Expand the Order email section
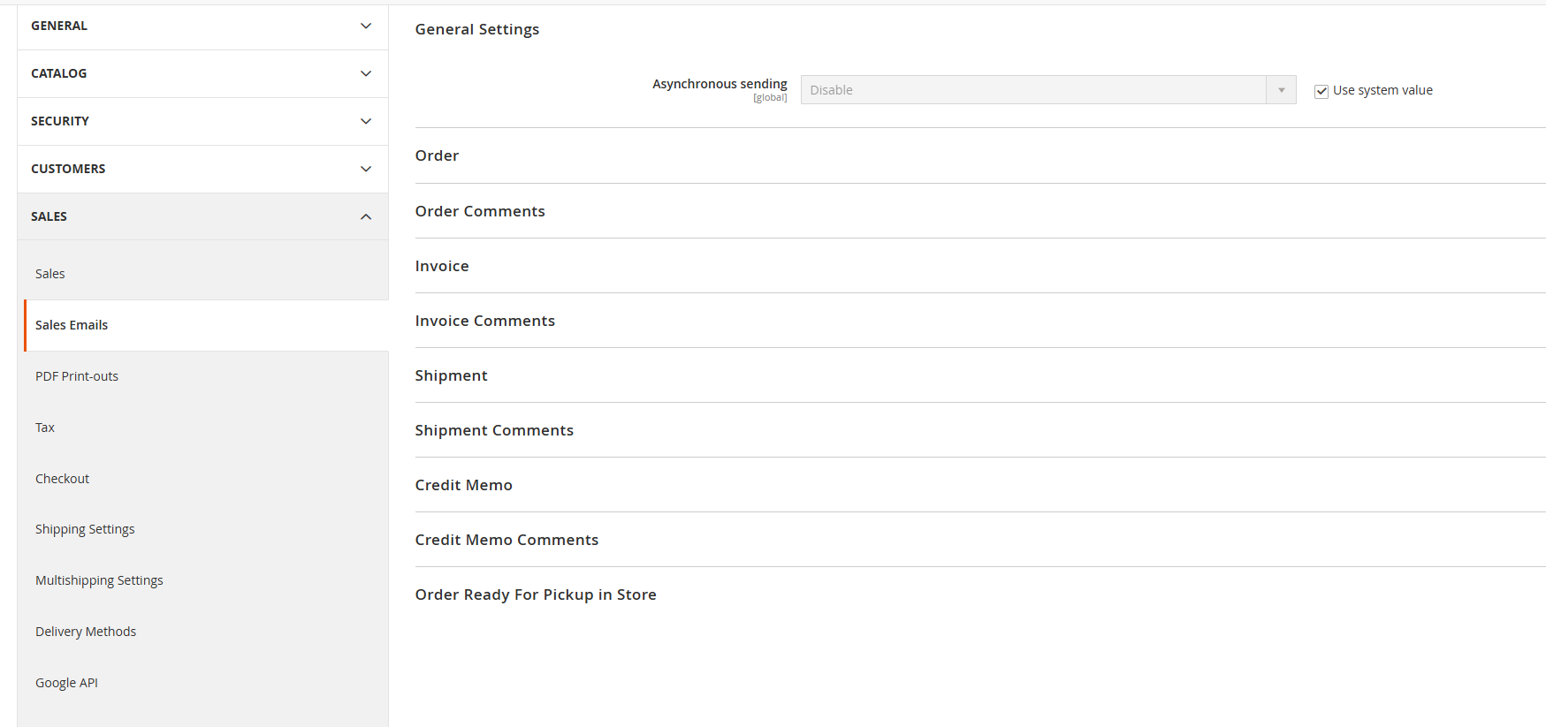1546x727 pixels. 438,155
